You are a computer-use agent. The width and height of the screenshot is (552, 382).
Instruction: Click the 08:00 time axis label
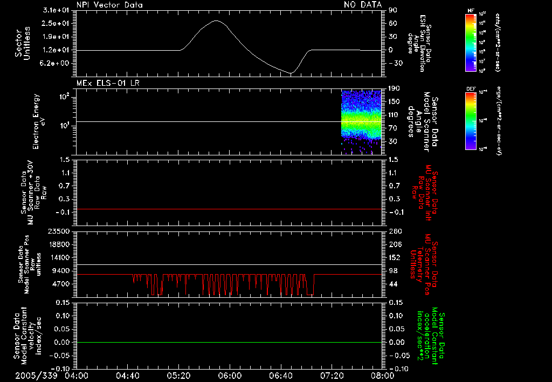[x=383, y=376]
